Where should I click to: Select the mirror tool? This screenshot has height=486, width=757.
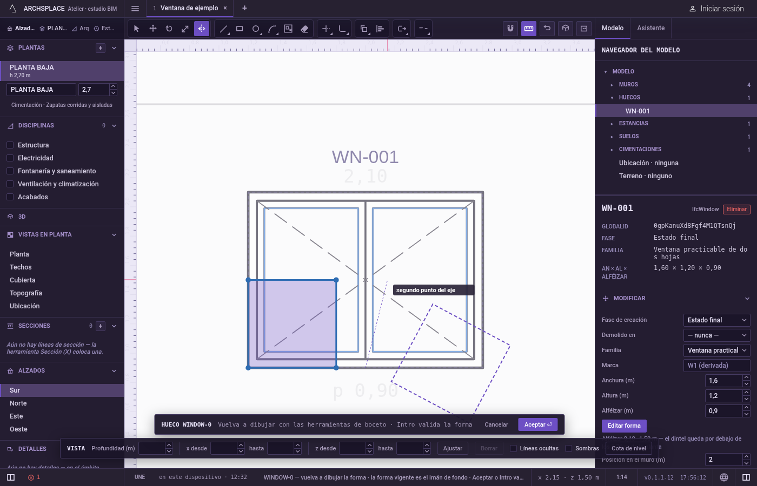202,29
